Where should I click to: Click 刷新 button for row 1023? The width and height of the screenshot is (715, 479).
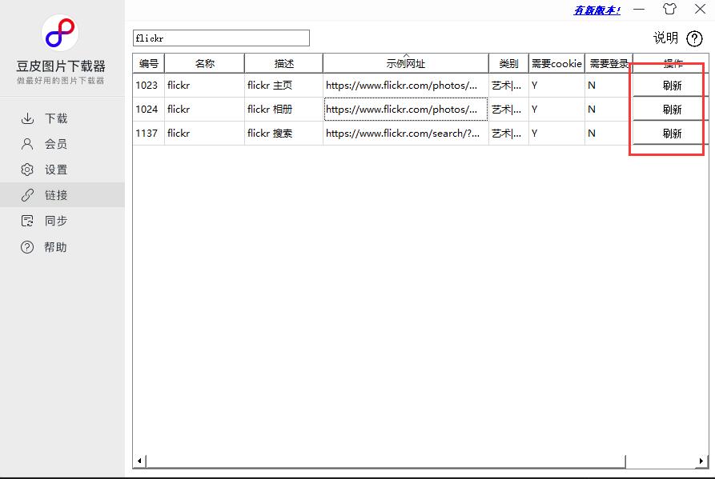click(x=671, y=85)
